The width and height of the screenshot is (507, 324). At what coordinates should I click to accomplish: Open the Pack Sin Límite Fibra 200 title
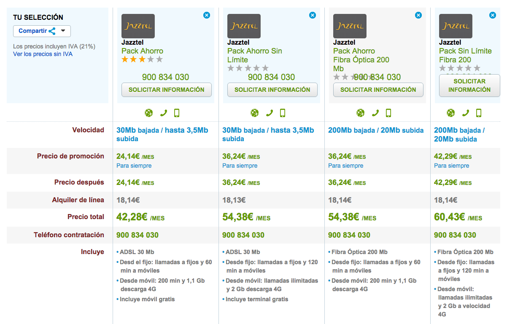point(465,55)
